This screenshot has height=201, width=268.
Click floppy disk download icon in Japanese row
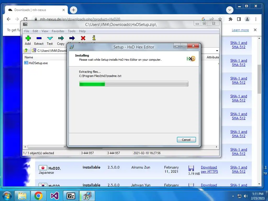pos(191,168)
